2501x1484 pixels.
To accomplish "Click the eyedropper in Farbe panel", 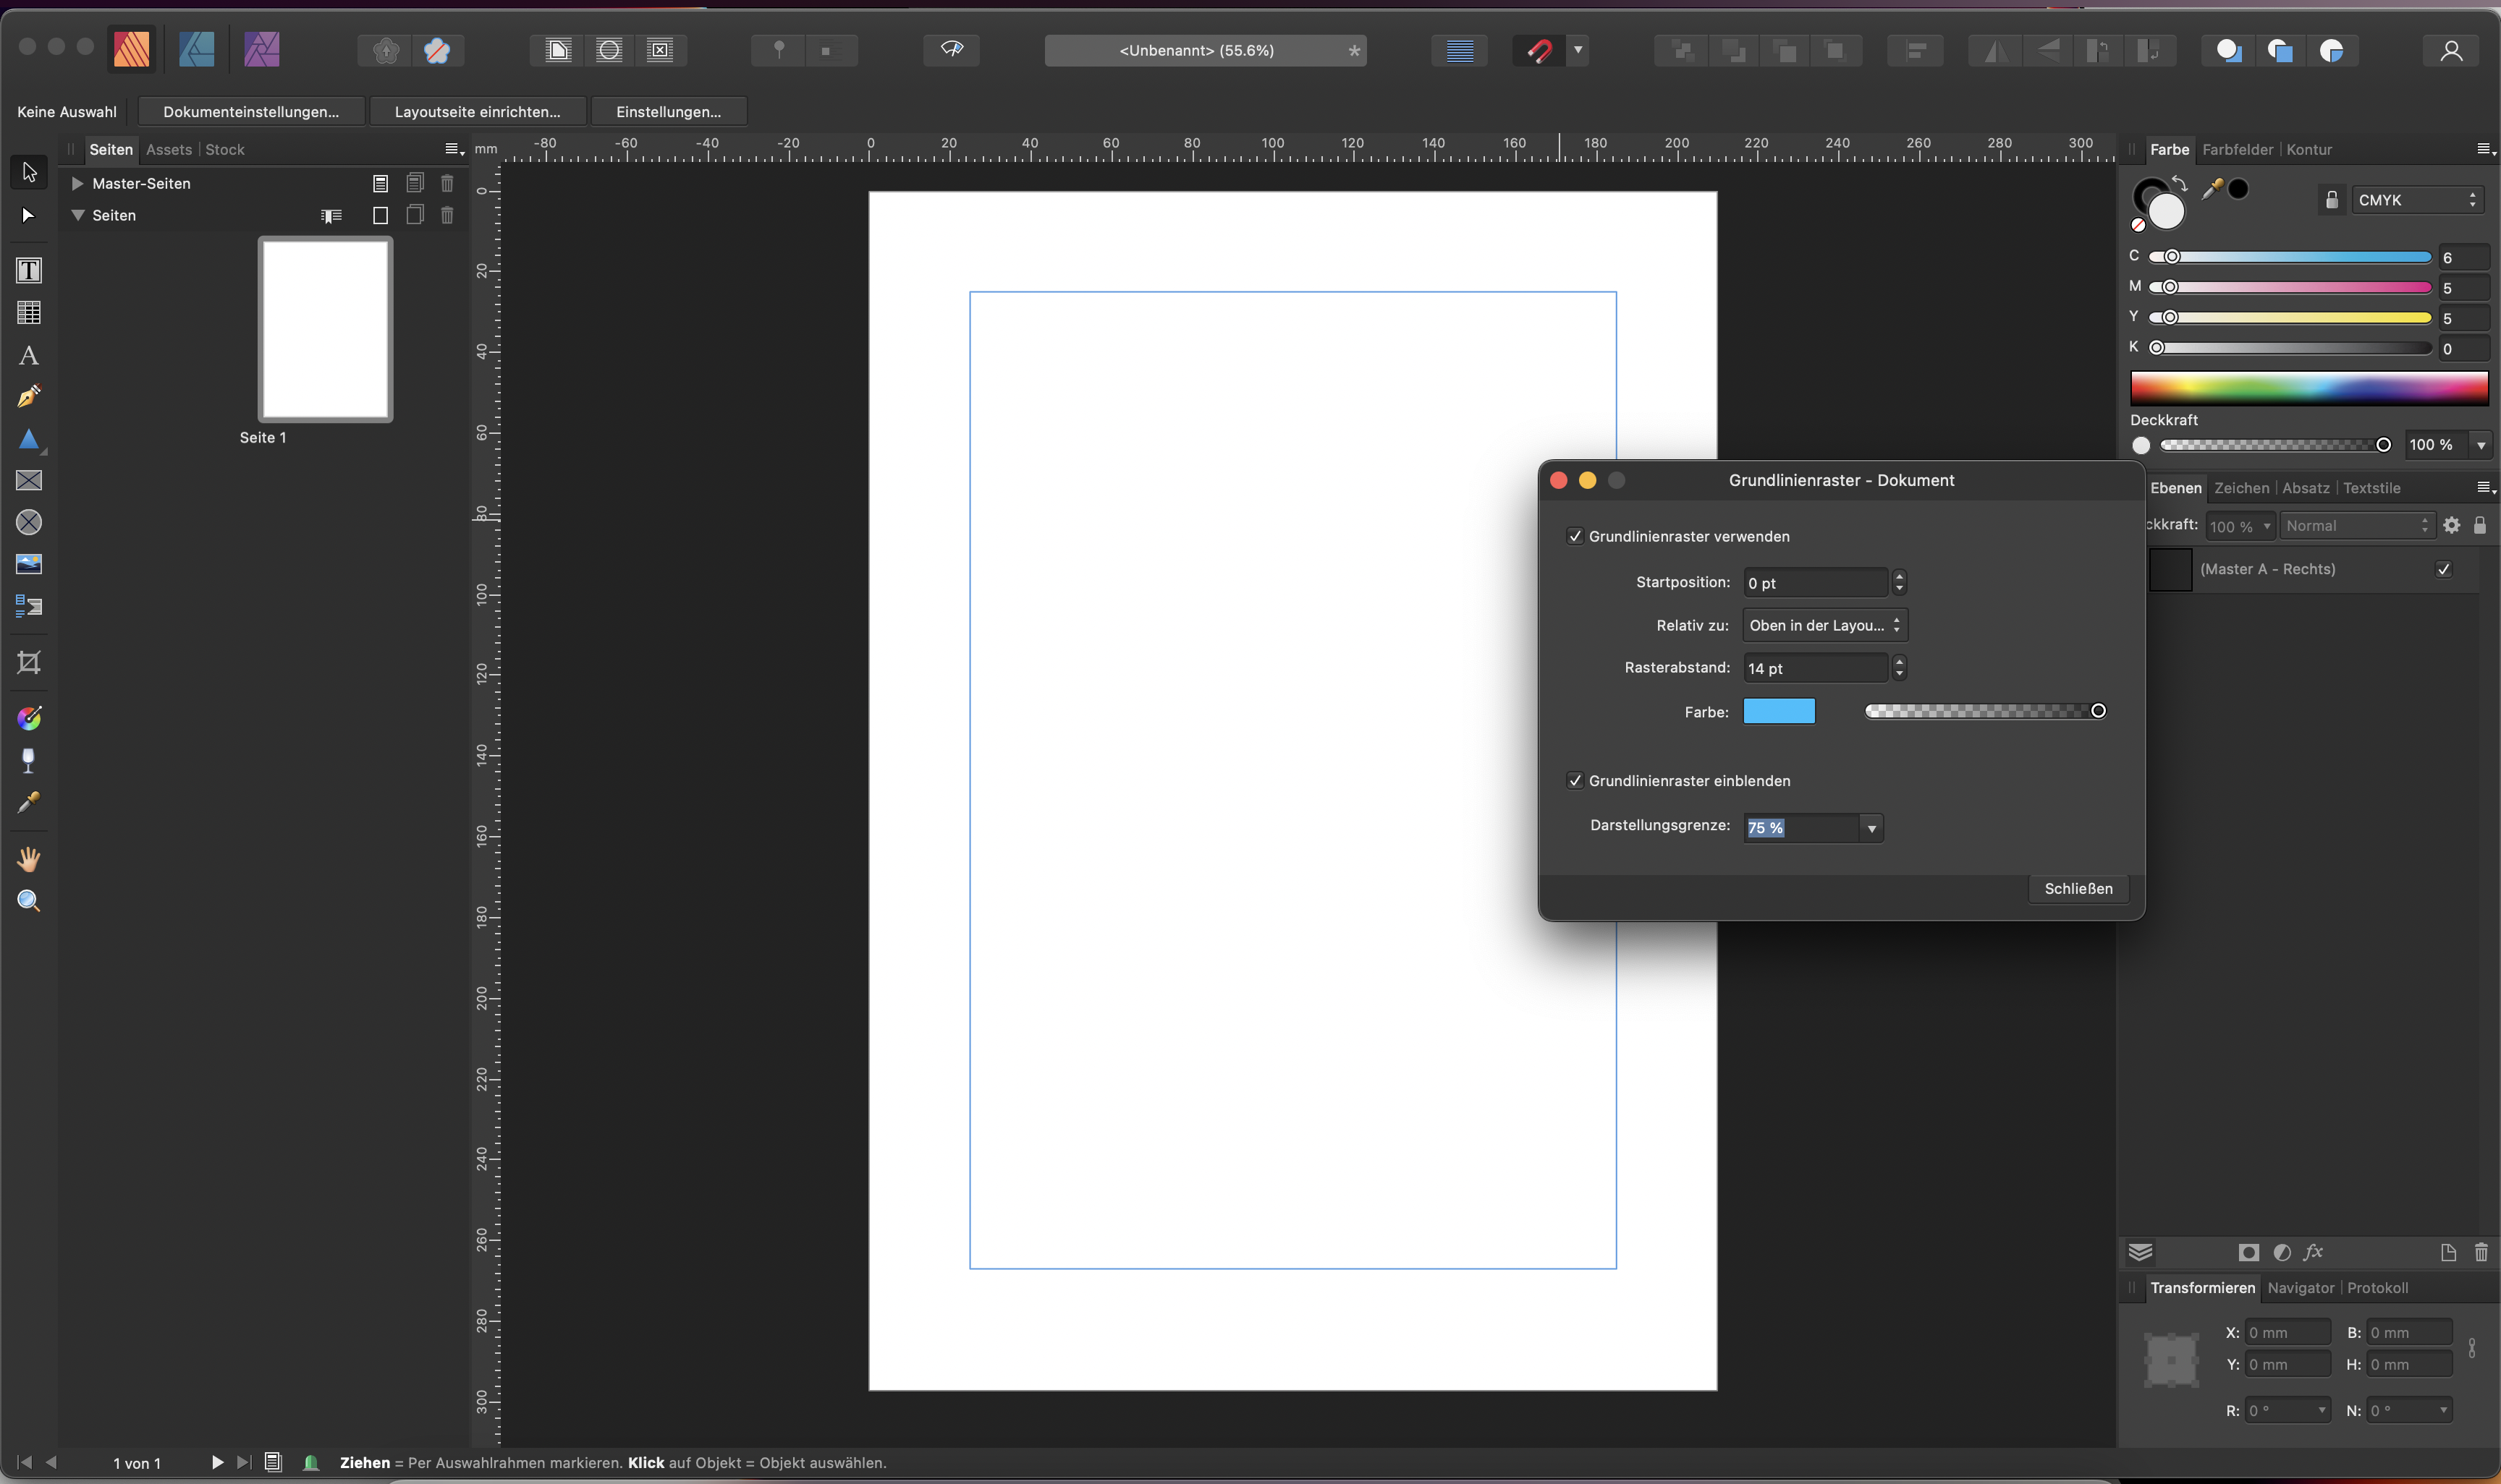I will 2212,188.
